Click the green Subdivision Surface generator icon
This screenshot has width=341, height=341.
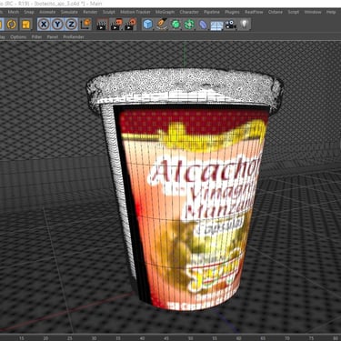point(176,25)
